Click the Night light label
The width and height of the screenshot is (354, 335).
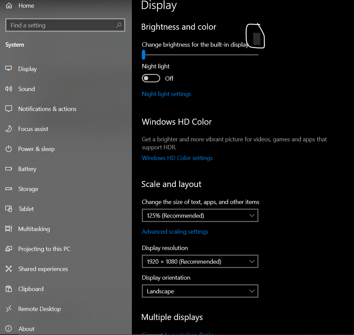(156, 66)
